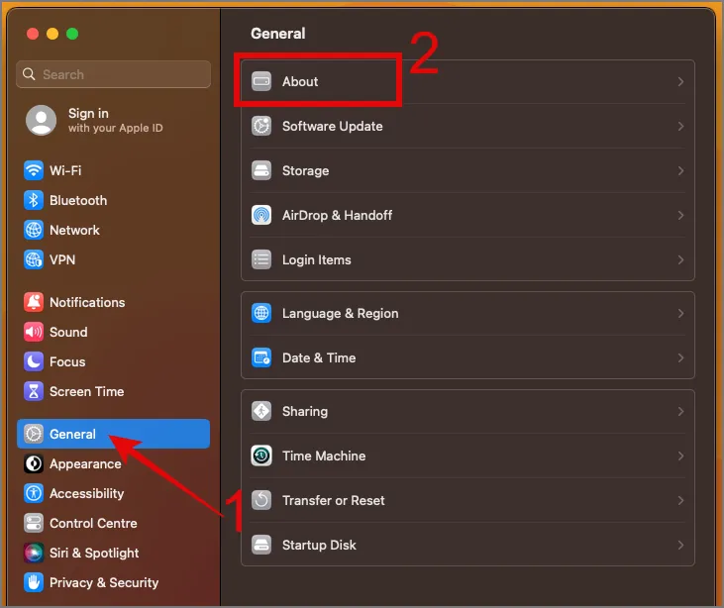Open Date & Time via its chevron
The width and height of the screenshot is (724, 608).
point(680,357)
